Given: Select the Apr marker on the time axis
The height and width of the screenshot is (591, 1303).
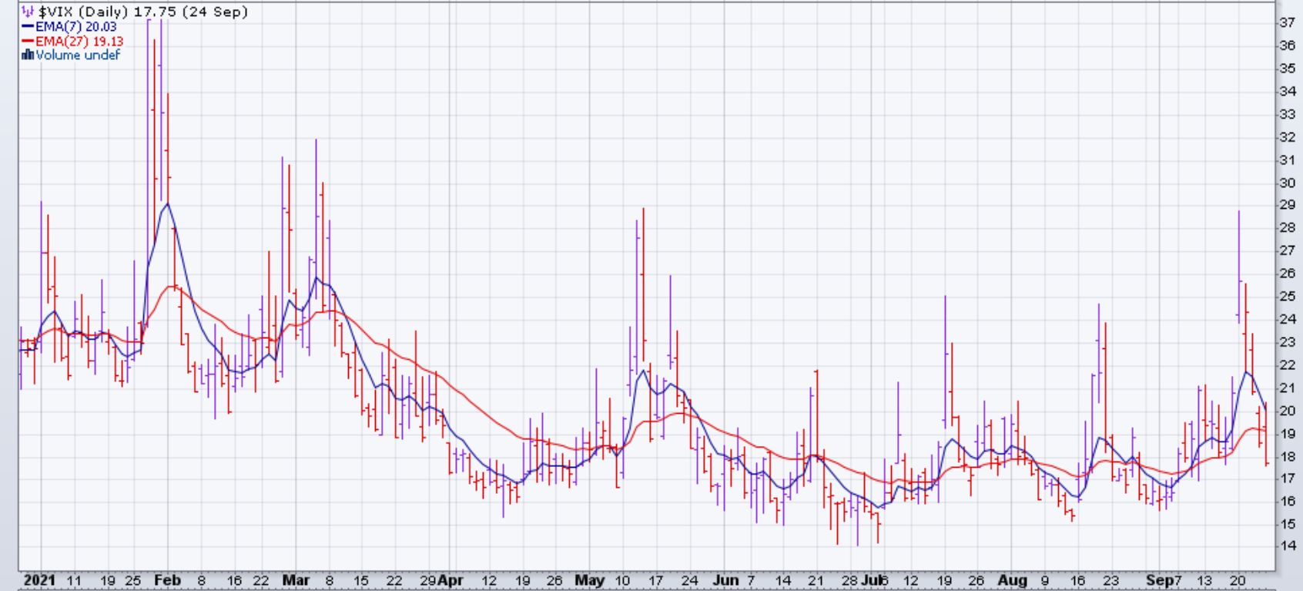Looking at the screenshot, I should pos(451,580).
